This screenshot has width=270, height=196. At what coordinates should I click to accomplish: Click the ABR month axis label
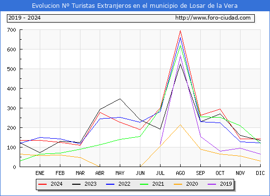[100, 173]
